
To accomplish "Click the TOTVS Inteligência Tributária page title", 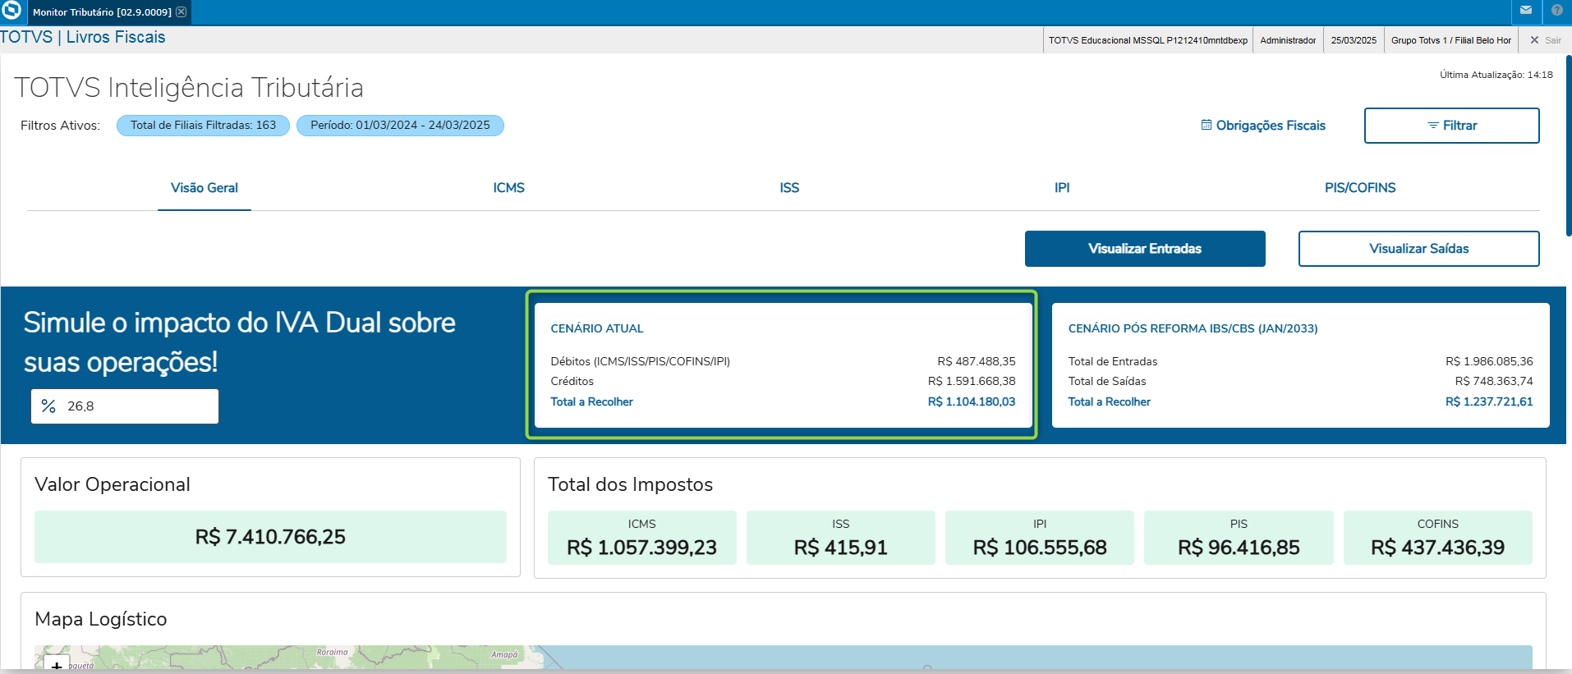I will [189, 88].
